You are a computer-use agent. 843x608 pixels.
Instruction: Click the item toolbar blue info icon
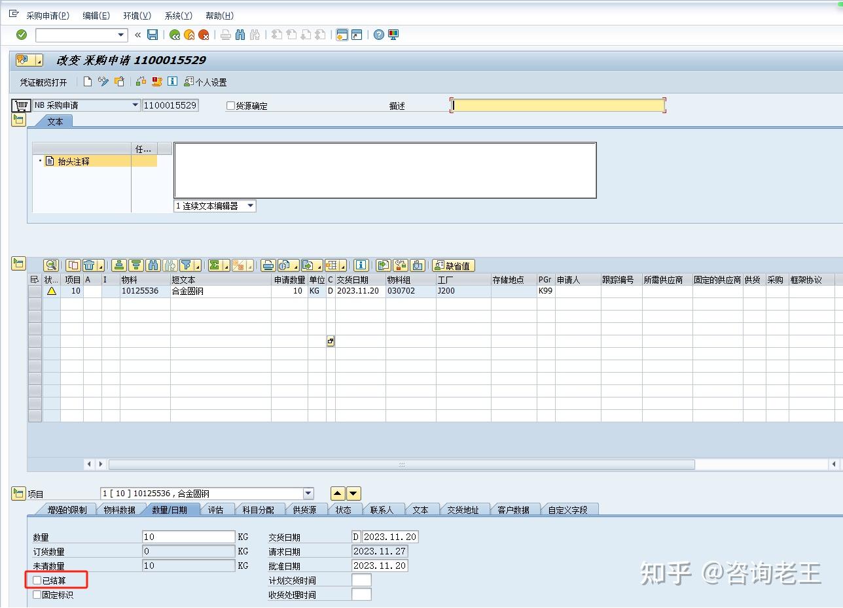[361, 265]
